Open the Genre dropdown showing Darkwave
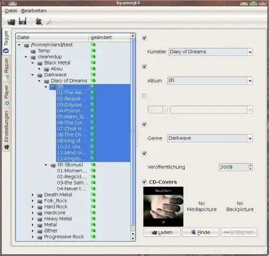The width and height of the screenshot is (269, 256). 210,138
